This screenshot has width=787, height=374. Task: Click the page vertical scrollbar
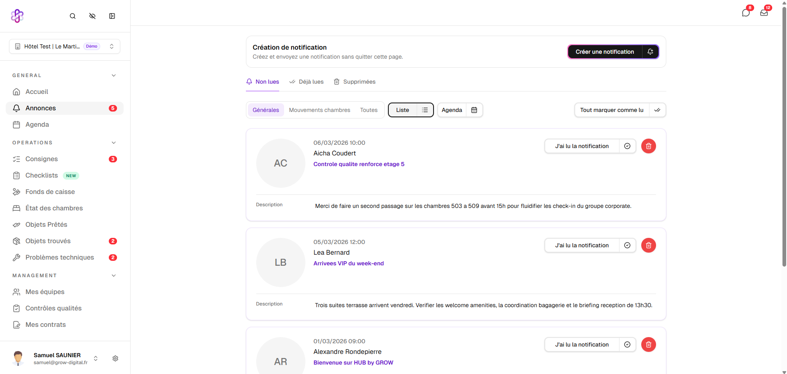784,135
